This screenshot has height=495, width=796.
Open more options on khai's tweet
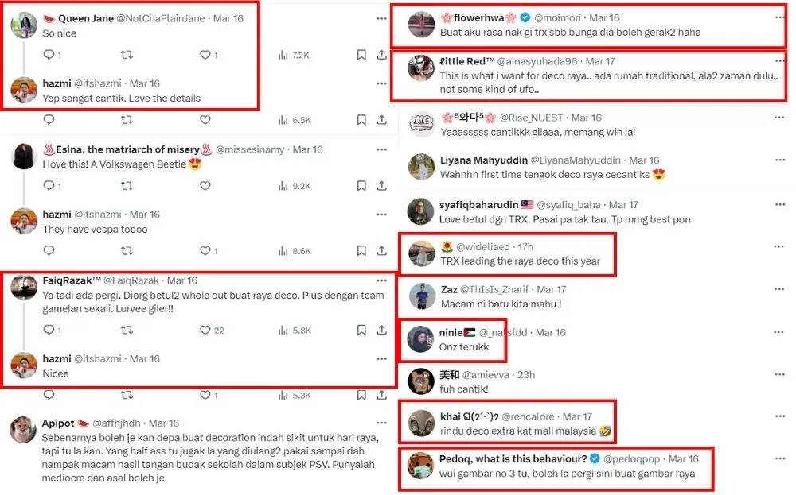[778, 416]
